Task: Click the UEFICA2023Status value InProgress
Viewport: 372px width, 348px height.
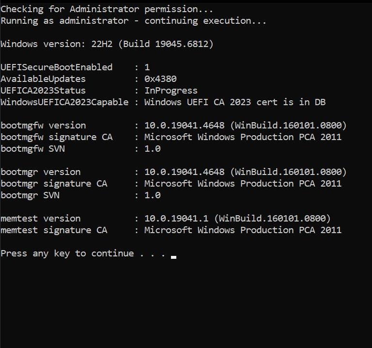Action: point(171,91)
